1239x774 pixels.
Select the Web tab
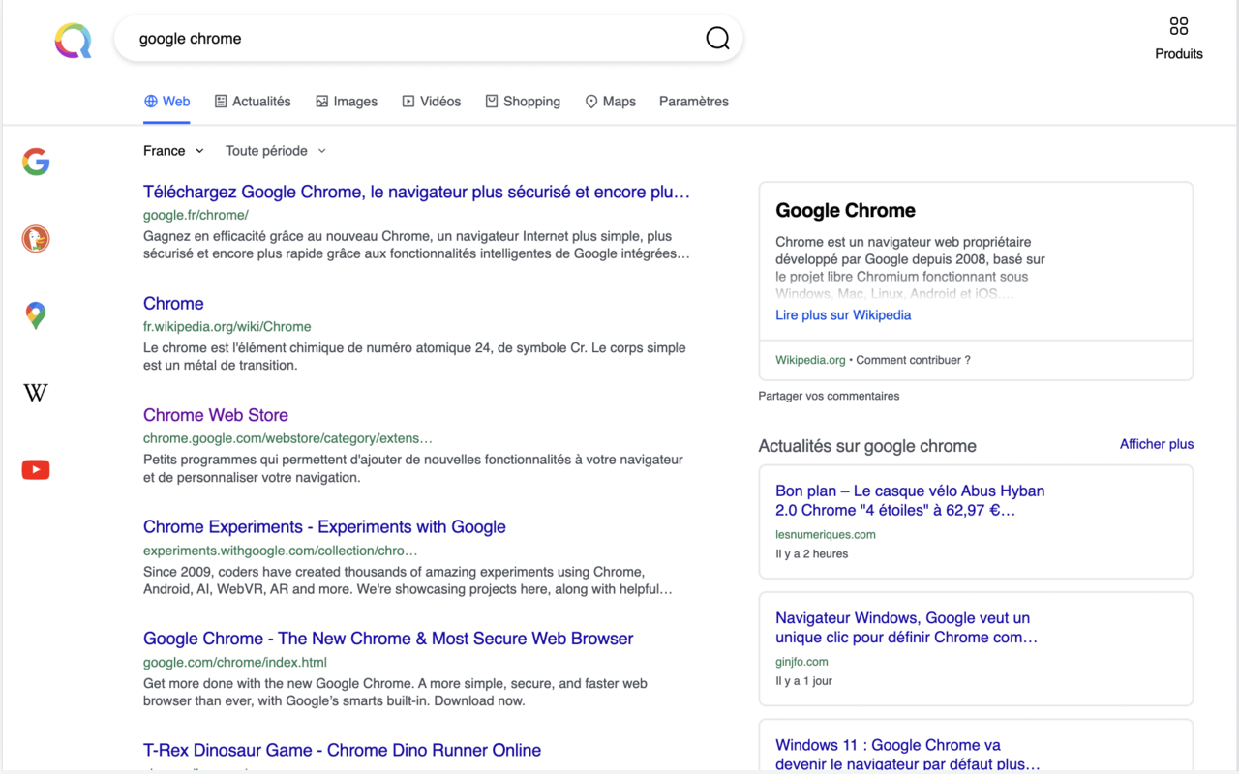pos(166,102)
